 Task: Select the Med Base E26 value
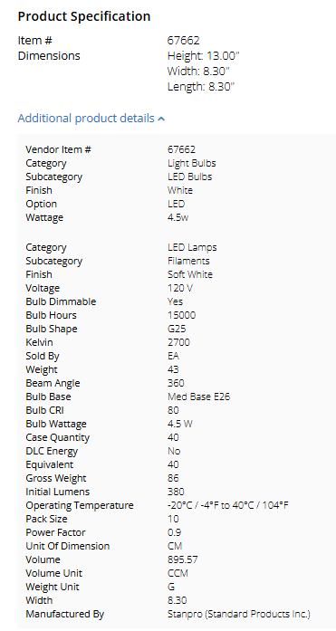[198, 397]
